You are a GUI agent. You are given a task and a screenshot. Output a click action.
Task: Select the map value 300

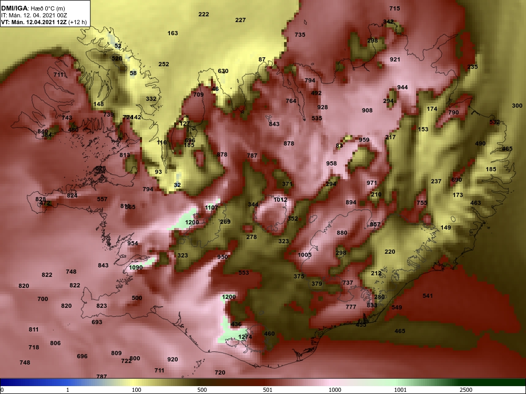(x=517, y=106)
